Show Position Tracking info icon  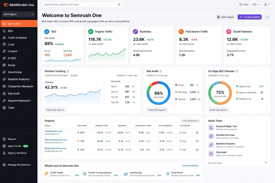(x=68, y=71)
